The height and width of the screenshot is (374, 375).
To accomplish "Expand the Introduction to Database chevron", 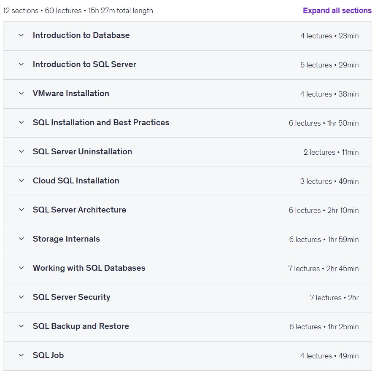I will pos(21,35).
